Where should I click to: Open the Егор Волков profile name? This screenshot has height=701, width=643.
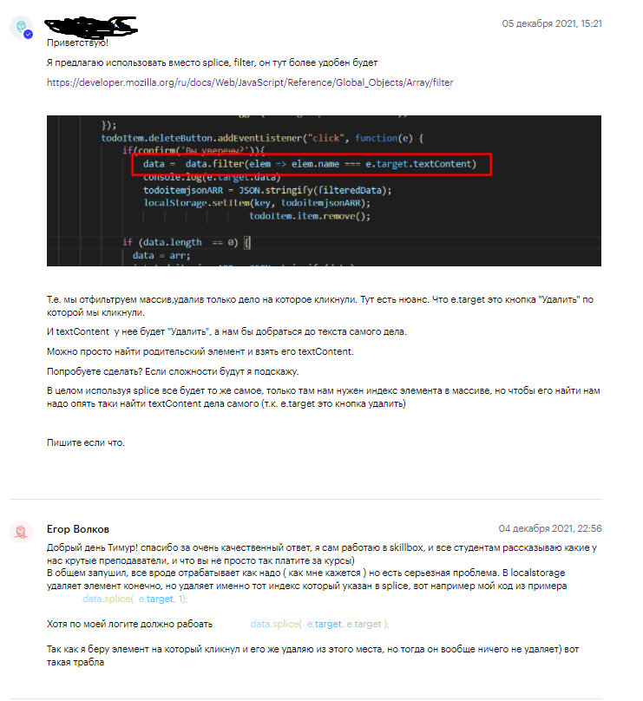click(78, 529)
